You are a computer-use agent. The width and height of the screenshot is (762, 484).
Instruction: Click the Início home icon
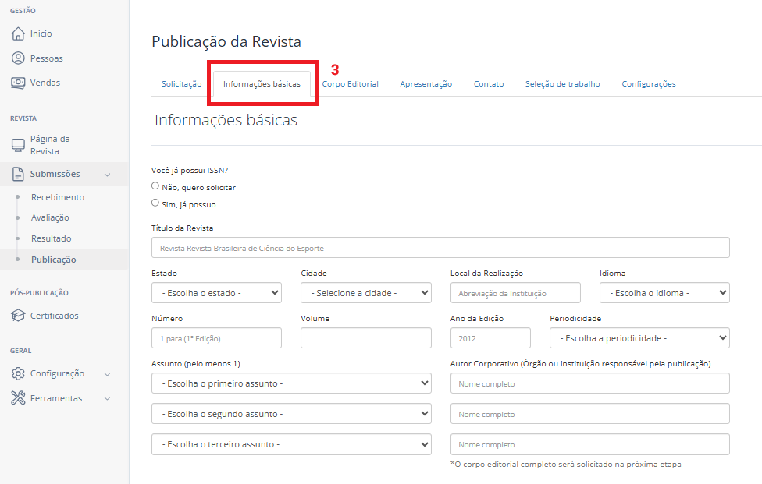[x=18, y=34]
